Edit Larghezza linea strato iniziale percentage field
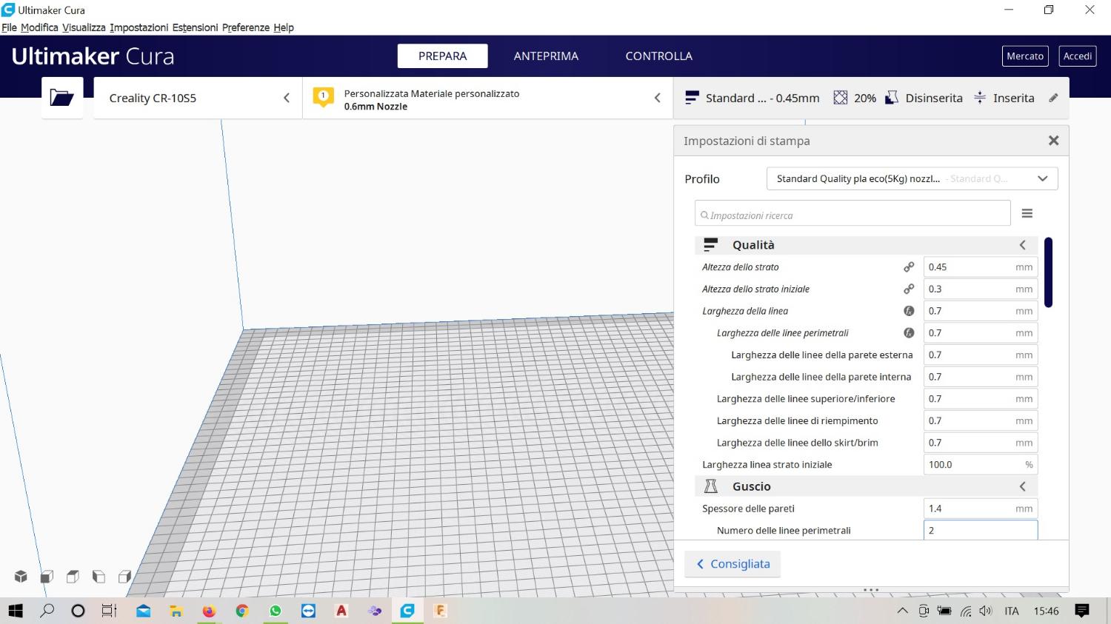The image size is (1111, 624). [981, 465]
